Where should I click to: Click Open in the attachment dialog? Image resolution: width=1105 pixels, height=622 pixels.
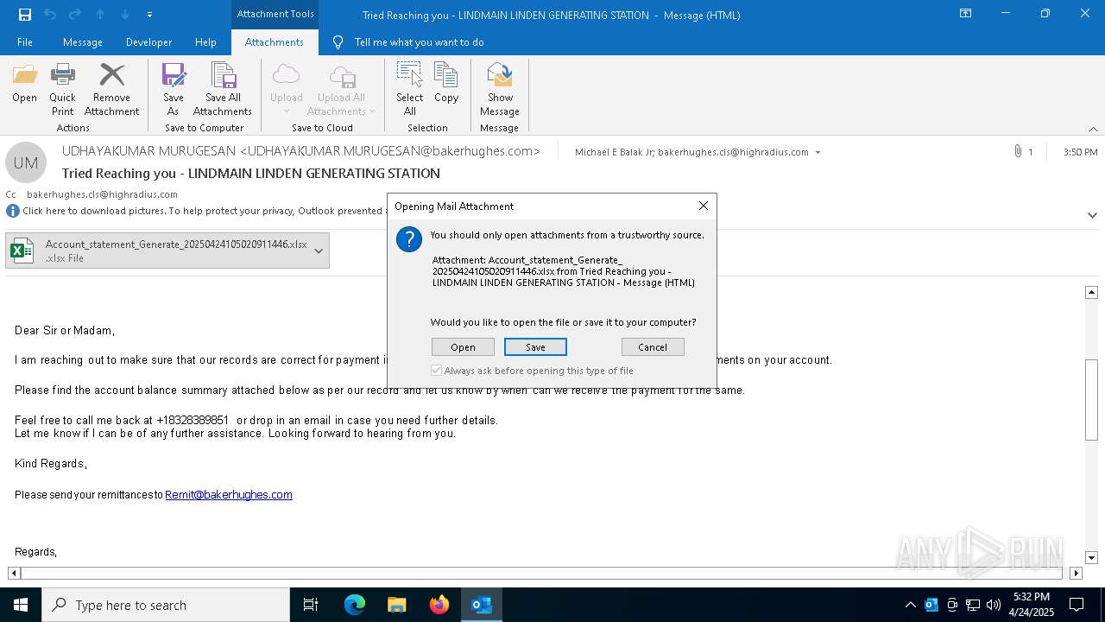[463, 347]
